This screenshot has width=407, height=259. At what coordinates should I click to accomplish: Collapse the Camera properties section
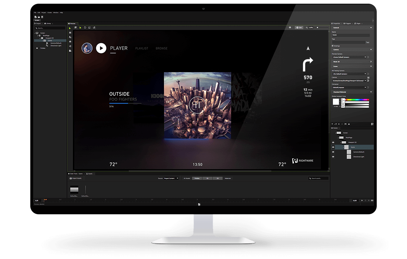(x=371, y=49)
